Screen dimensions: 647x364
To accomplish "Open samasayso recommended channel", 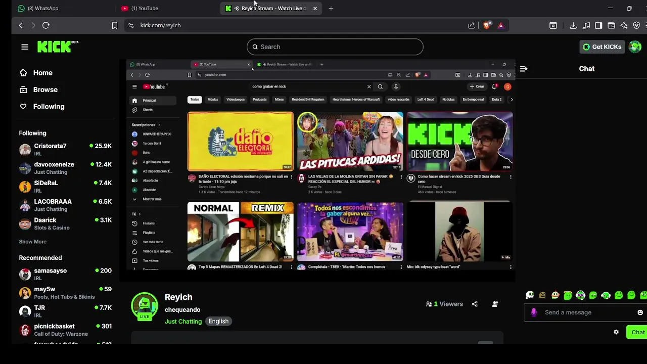I will [x=65, y=274].
